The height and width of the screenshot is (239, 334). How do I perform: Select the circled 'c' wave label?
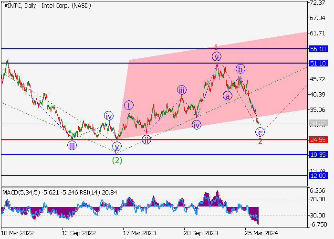260,132
